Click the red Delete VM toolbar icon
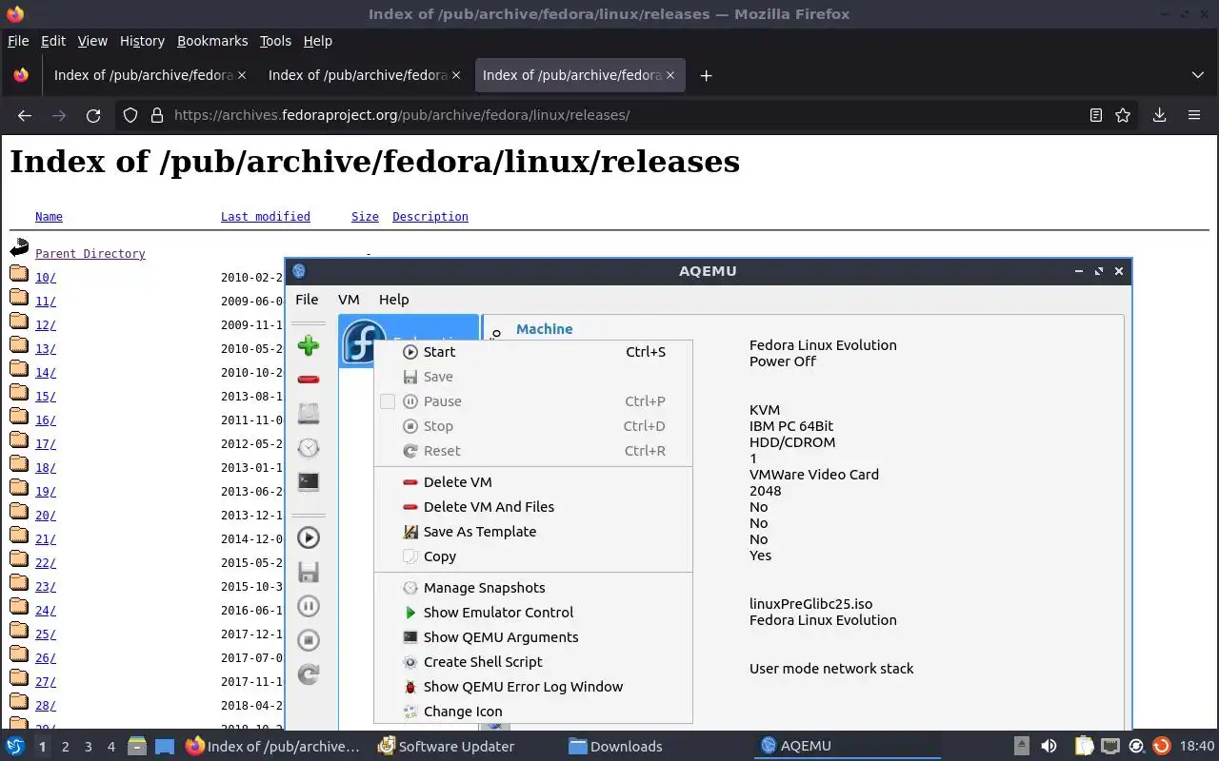This screenshot has height=761, width=1219. [x=308, y=380]
